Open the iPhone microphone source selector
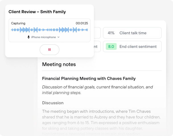The width and height of the screenshot is (173, 136). (x=44, y=37)
